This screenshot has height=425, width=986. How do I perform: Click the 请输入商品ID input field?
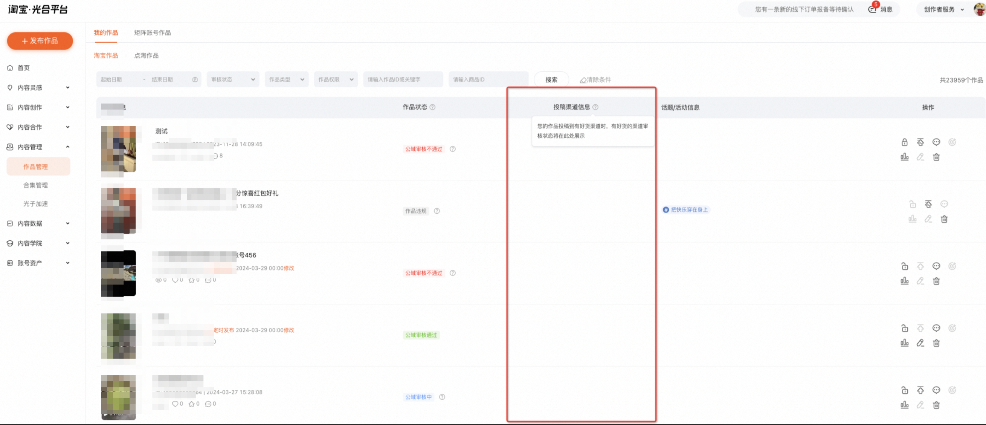click(x=488, y=79)
